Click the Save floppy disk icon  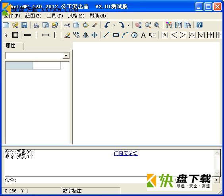pos(24,25)
